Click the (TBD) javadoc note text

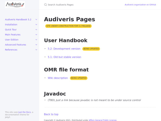(x=94, y=100)
